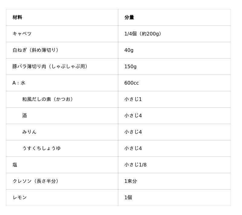Click the 600cc quantity cell
The image size is (242, 215).
[x=132, y=83]
